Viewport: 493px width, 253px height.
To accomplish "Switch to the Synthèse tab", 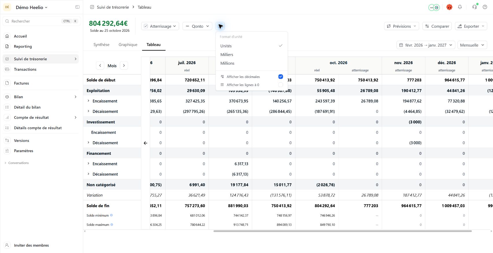I will pos(101,45).
